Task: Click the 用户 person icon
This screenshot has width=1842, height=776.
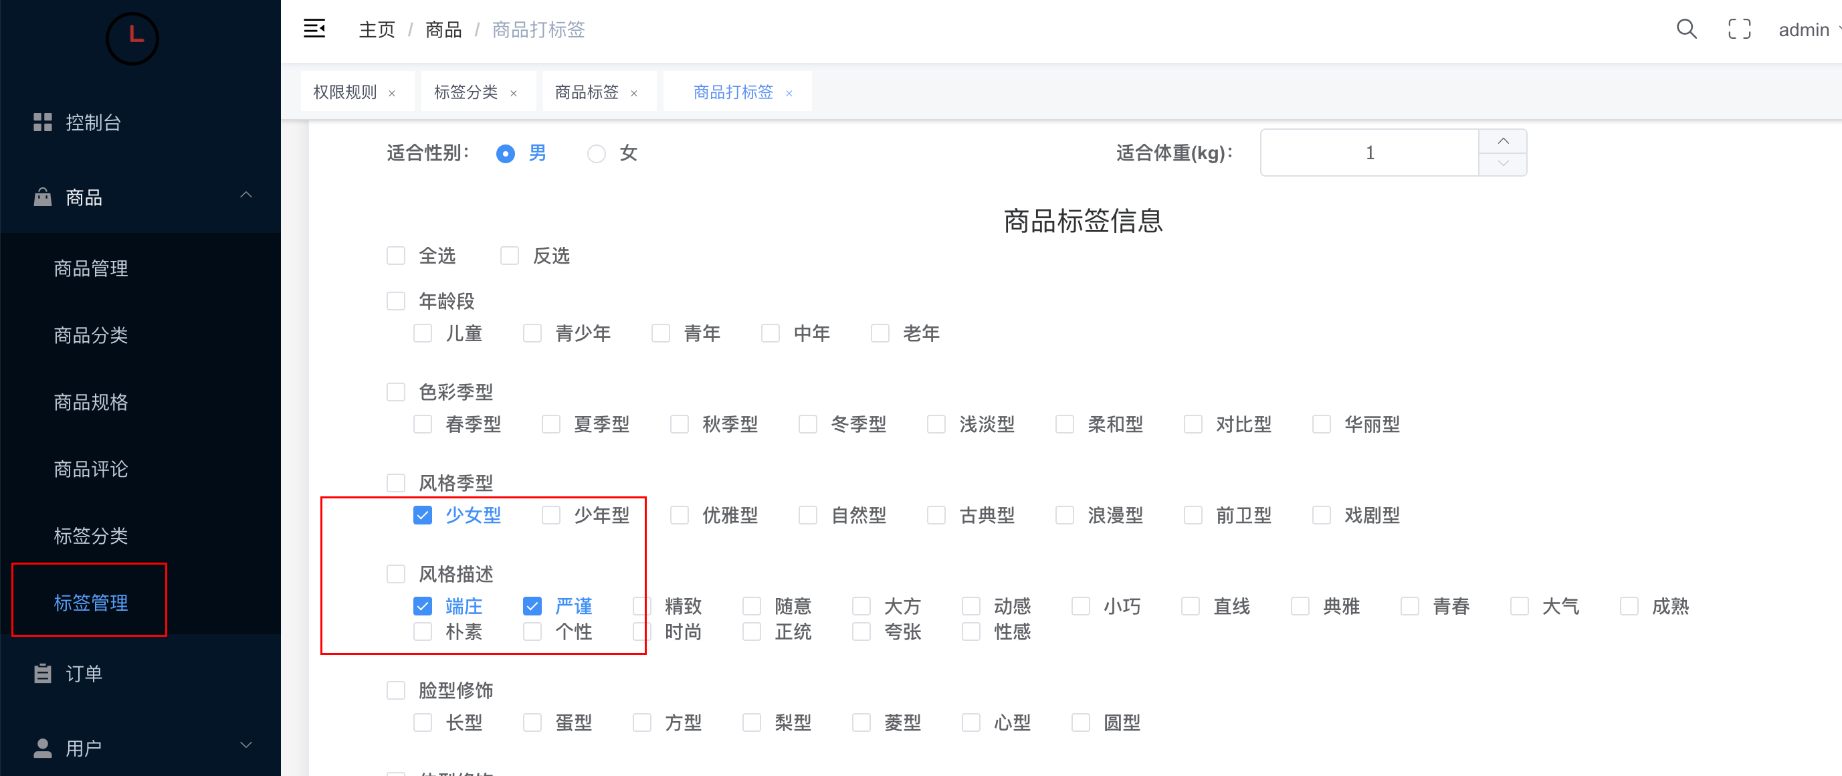Action: pyautogui.click(x=43, y=748)
